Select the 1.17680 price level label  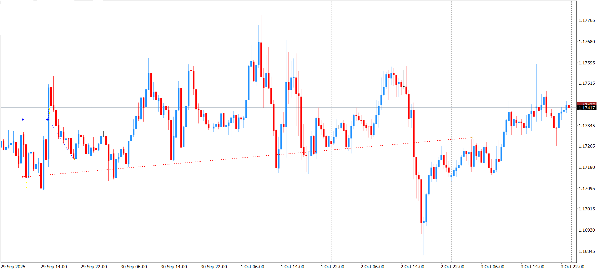[587, 42]
